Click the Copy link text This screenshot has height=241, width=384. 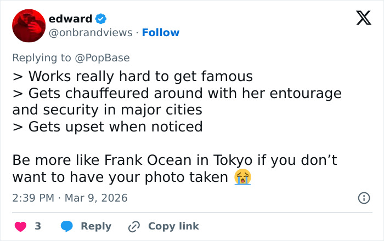pyautogui.click(x=173, y=226)
